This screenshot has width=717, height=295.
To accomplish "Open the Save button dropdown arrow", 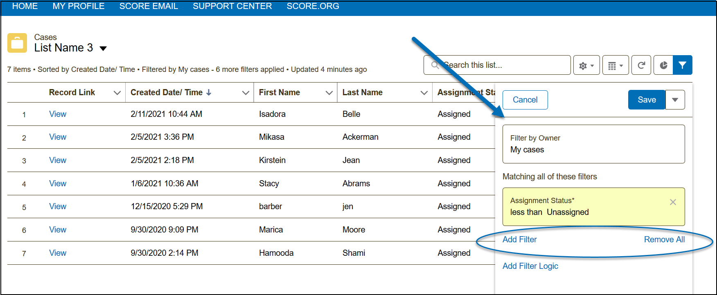I will coord(675,100).
